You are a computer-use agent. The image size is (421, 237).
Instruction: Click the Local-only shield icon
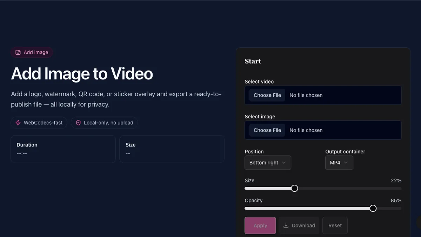point(78,123)
